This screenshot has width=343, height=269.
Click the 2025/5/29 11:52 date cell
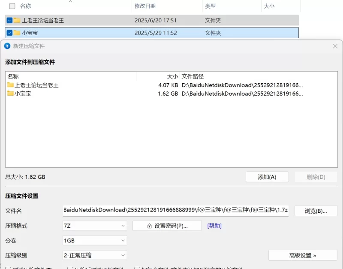click(x=156, y=33)
